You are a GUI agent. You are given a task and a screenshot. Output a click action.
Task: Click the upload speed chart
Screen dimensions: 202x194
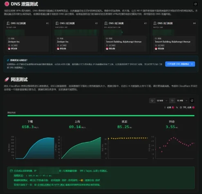[81, 148]
